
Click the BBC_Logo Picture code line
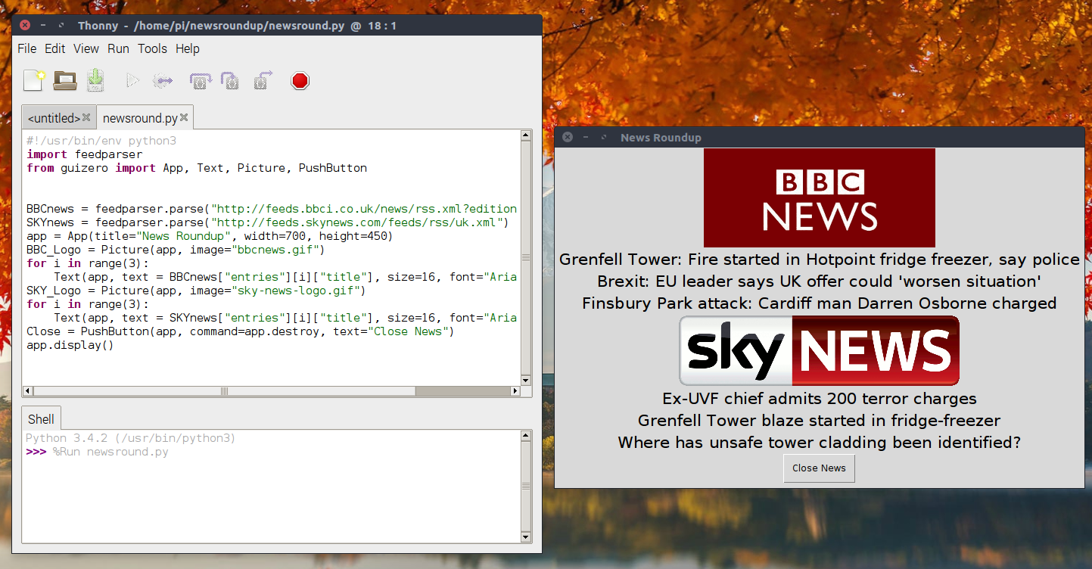point(176,250)
